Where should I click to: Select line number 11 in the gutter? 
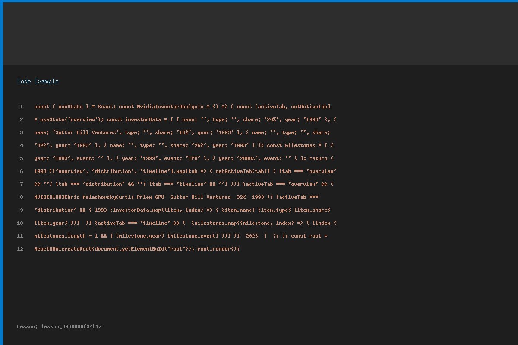[20, 236]
